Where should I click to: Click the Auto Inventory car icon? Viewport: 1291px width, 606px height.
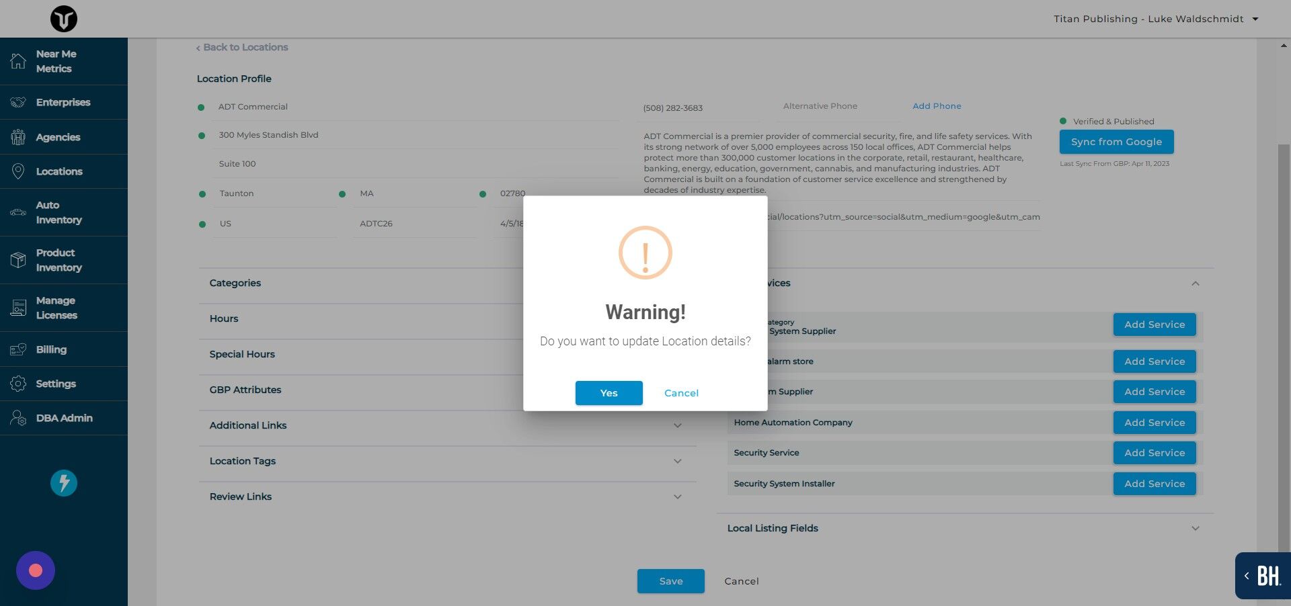(x=18, y=212)
